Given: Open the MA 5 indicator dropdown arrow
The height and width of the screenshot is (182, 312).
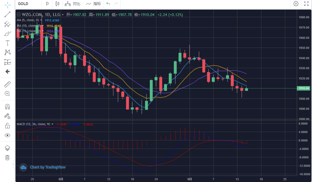Looking at the screenshot, I should point(41,20).
